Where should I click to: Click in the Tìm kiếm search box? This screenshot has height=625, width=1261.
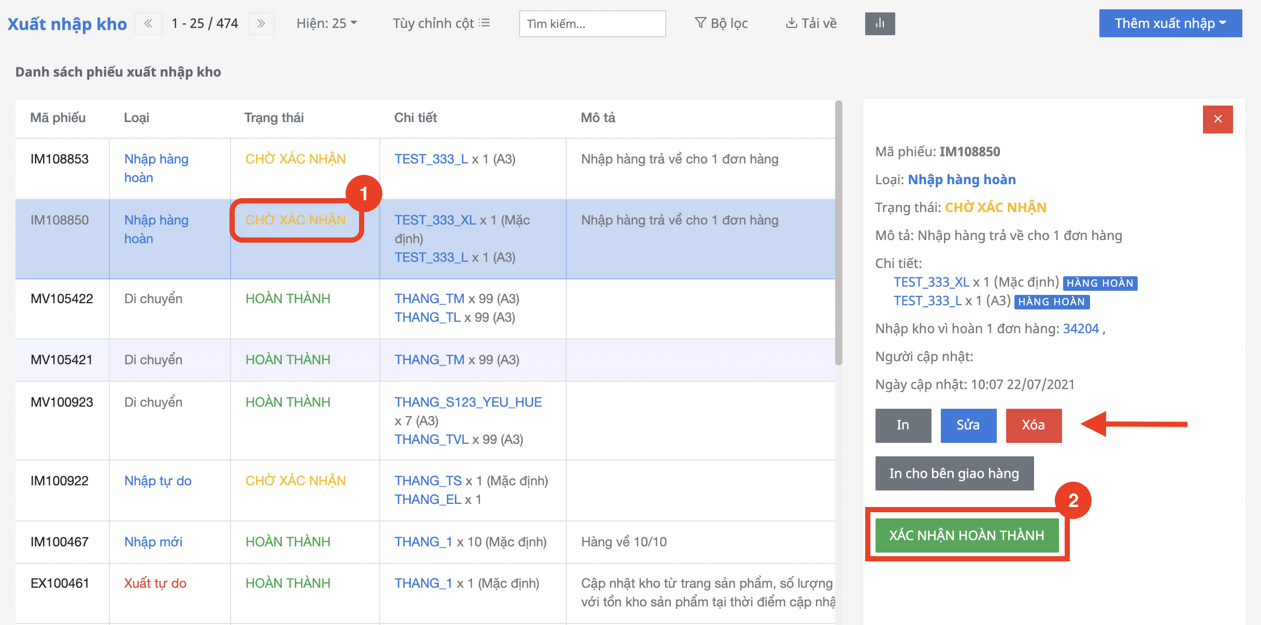[x=592, y=24]
